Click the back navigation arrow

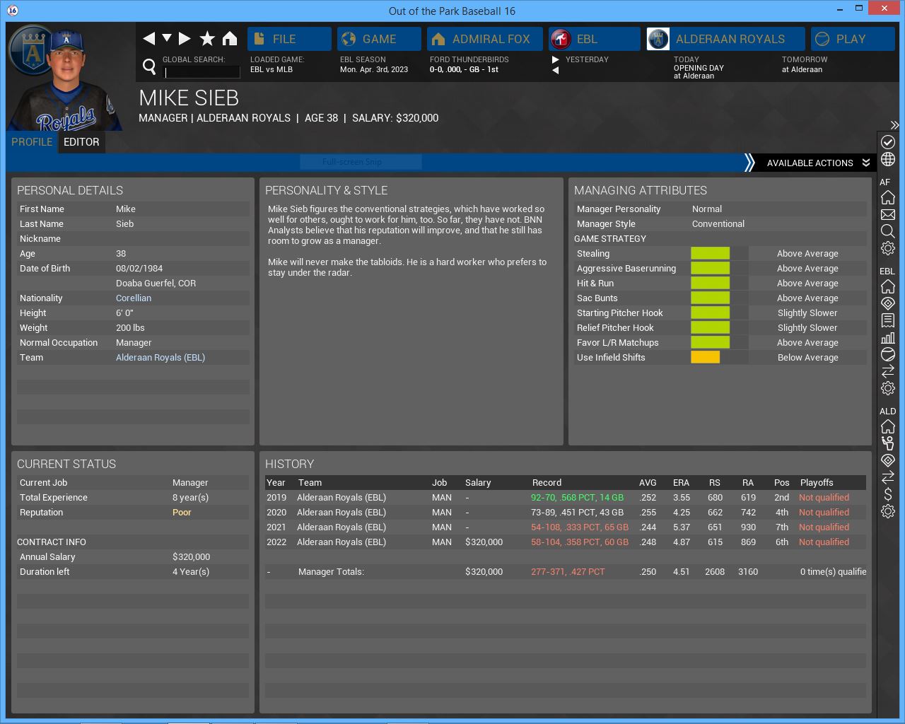pos(148,39)
